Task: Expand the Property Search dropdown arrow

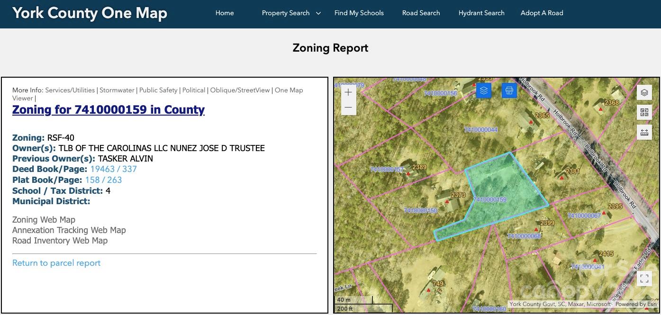Action: [318, 13]
